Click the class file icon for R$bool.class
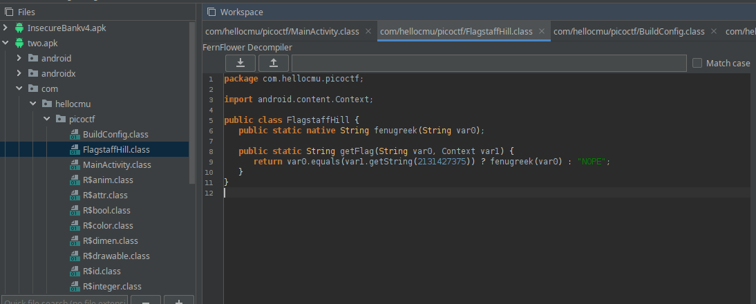The height and width of the screenshot is (304, 756). click(x=74, y=211)
